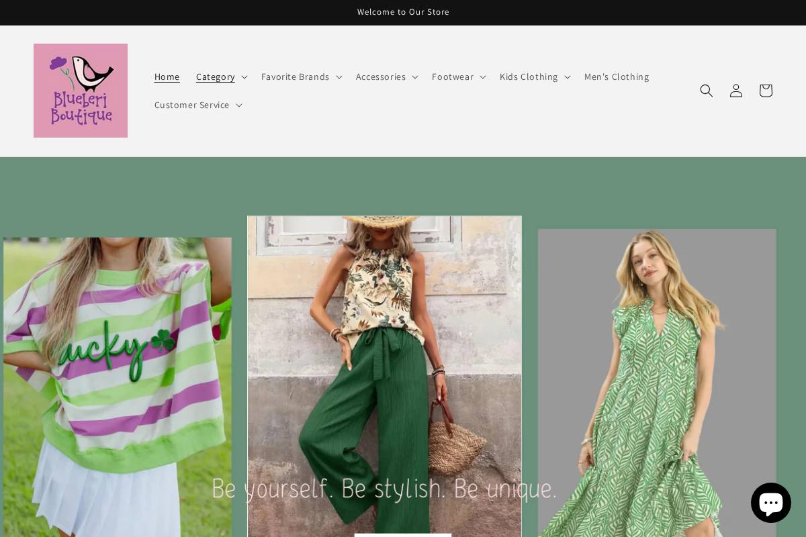The width and height of the screenshot is (806, 537).
Task: Click the white button below the hero slogan
Action: tap(403, 536)
